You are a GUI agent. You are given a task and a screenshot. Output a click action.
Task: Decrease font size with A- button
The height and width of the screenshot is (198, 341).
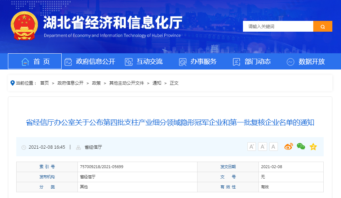(263, 147)
